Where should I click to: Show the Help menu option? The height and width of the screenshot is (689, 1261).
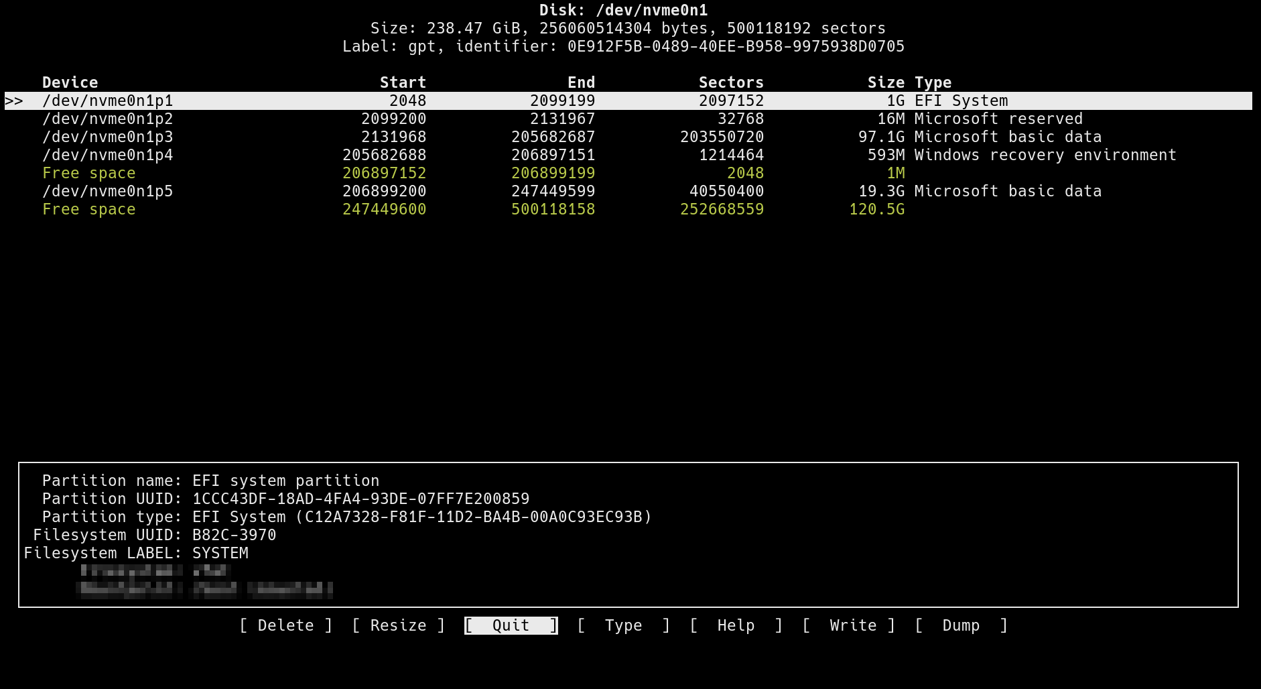pyautogui.click(x=736, y=625)
